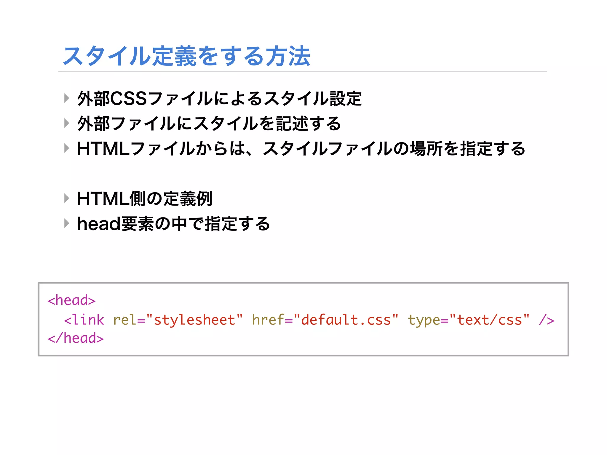Click the type="text/css" attribute in code
The image size is (607, 455).
(469, 320)
